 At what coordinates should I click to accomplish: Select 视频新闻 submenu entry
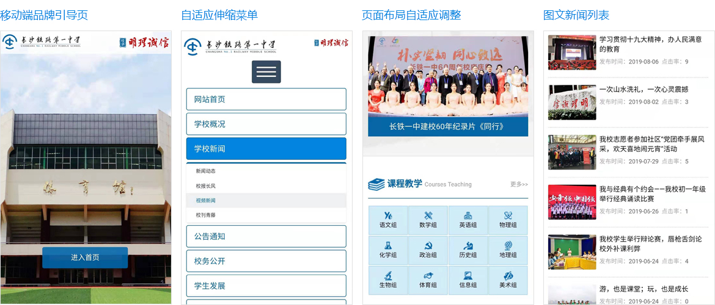[266, 200]
